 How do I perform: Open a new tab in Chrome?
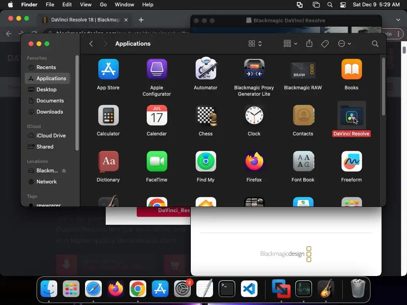141,20
